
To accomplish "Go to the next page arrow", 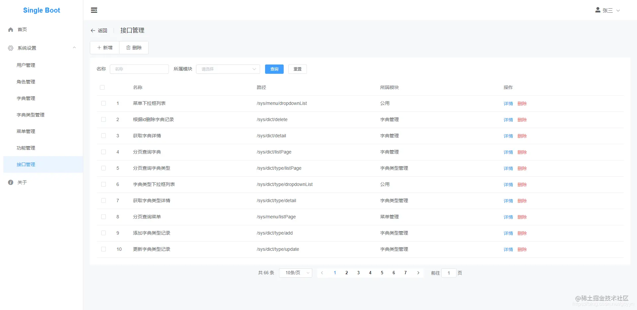I will click(418, 273).
